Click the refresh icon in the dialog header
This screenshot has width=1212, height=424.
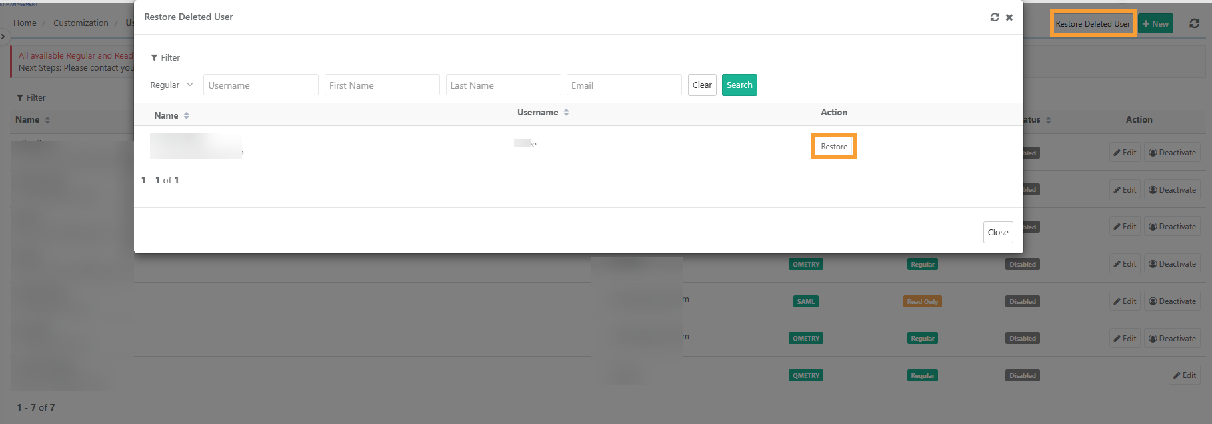pyautogui.click(x=994, y=17)
